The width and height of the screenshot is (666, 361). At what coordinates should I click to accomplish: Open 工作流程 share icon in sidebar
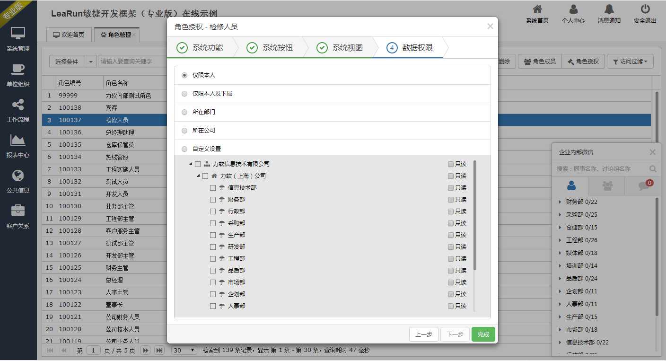[18, 105]
